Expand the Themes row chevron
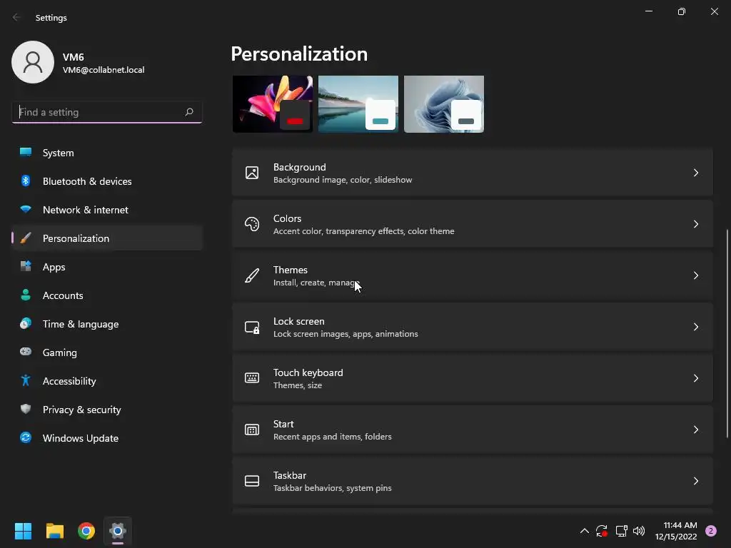 coord(695,275)
